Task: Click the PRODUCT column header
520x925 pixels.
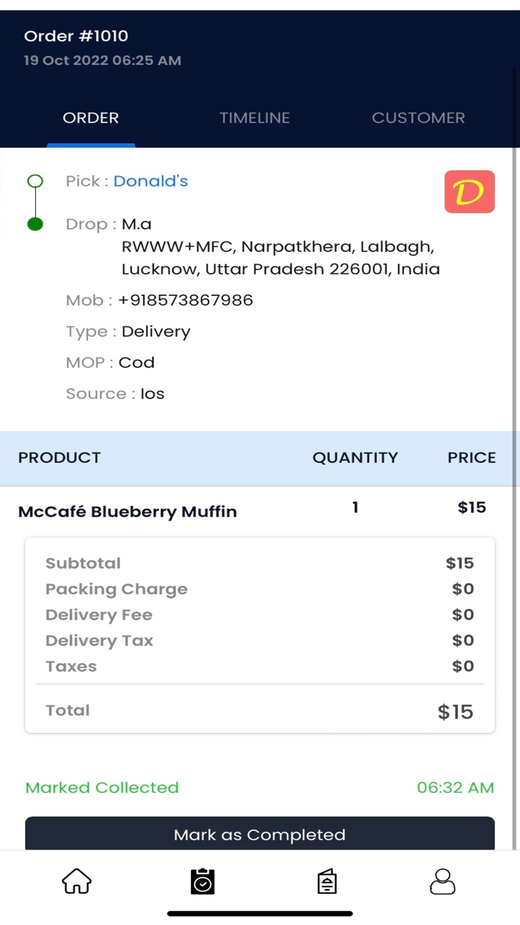Action: coord(59,458)
